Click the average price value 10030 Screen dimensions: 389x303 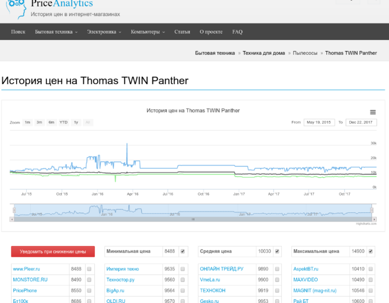[x=264, y=251]
